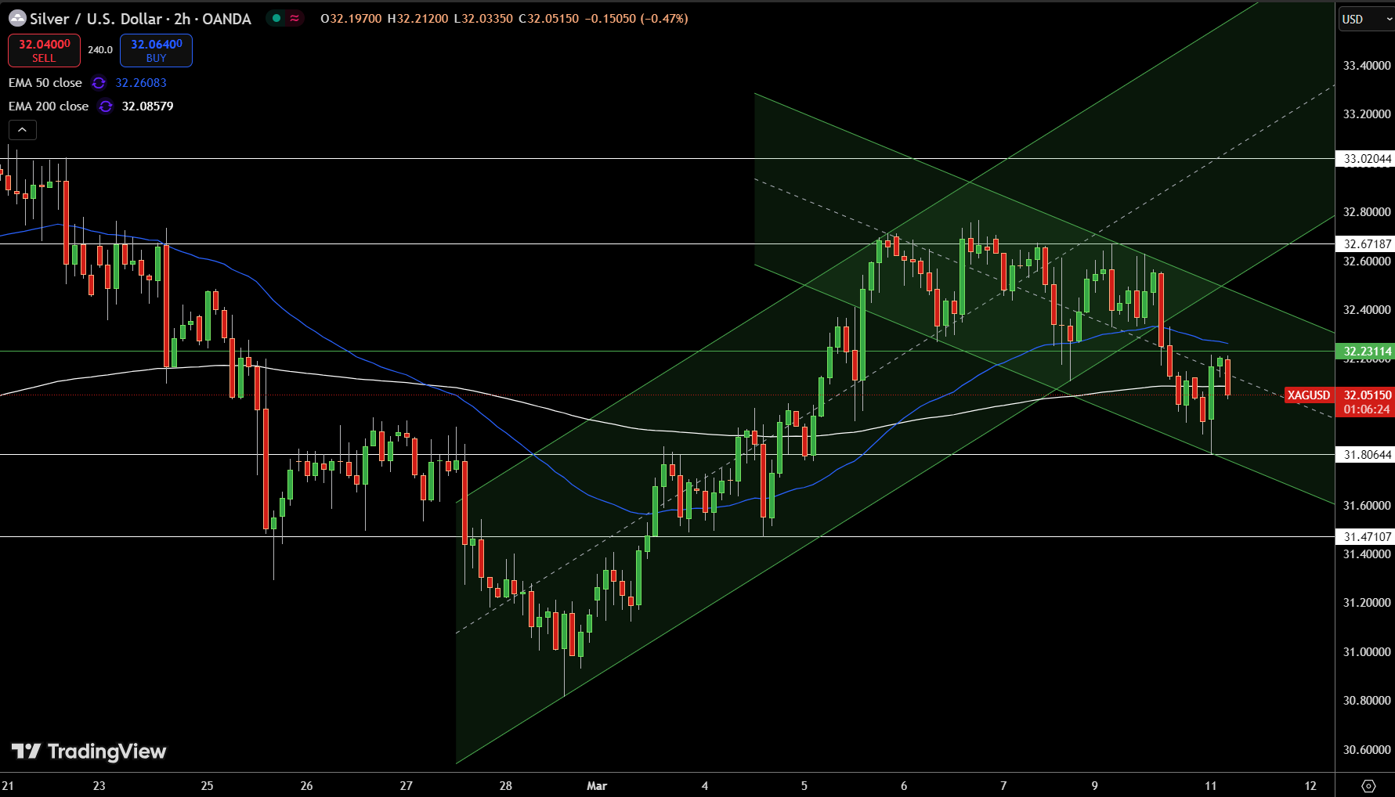Click the silver symbol logo icon

click(17, 18)
